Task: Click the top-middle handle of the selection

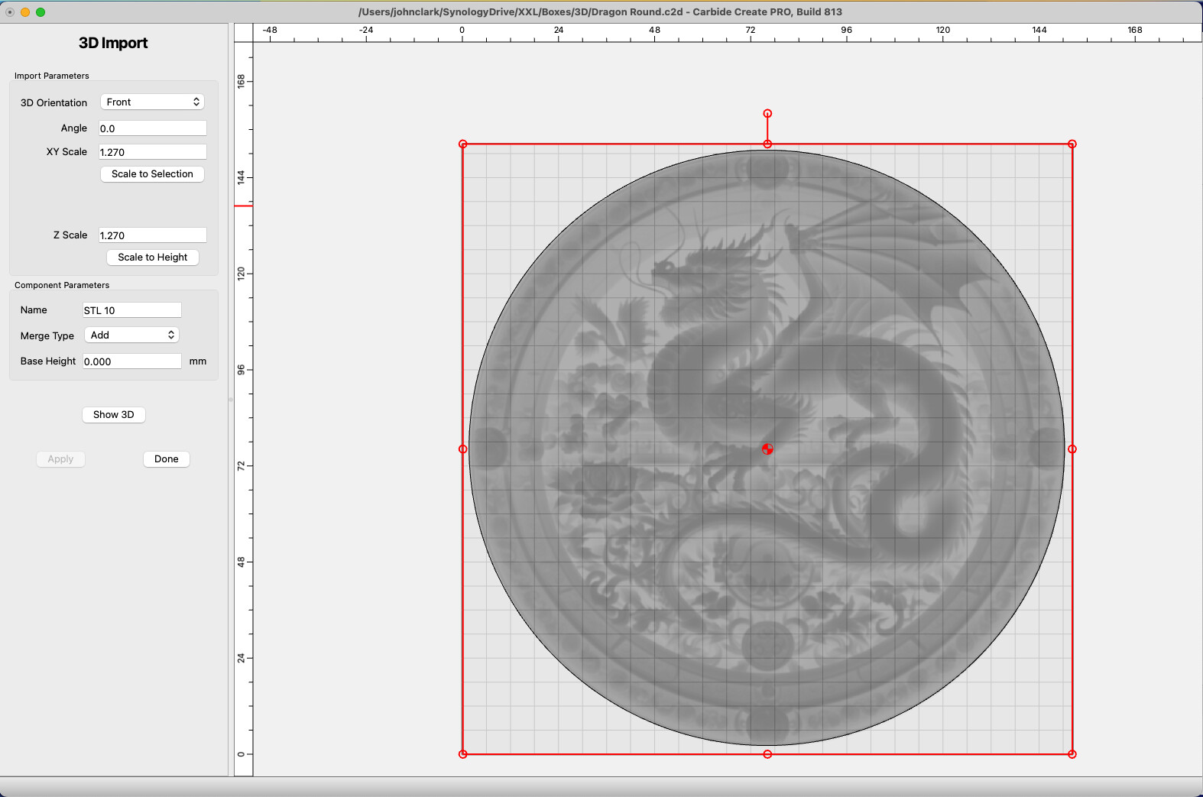Action: 767,144
